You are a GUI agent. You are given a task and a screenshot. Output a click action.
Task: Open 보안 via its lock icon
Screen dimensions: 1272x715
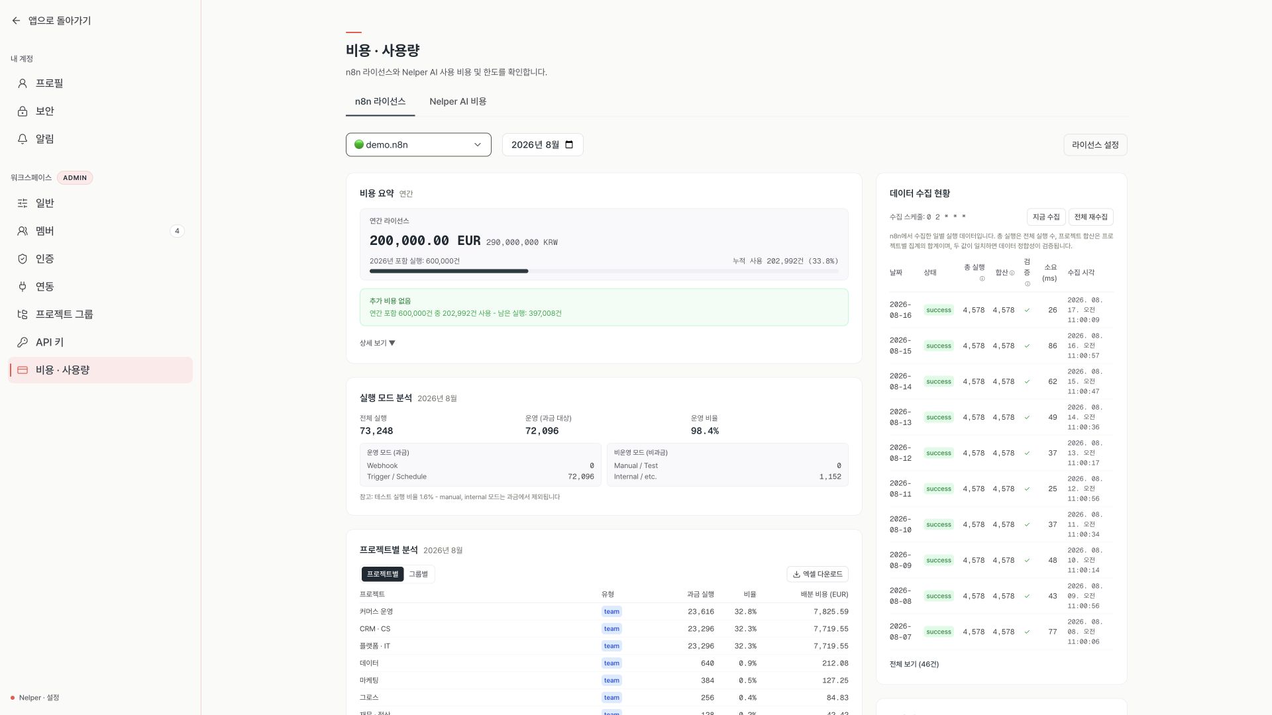coord(23,111)
